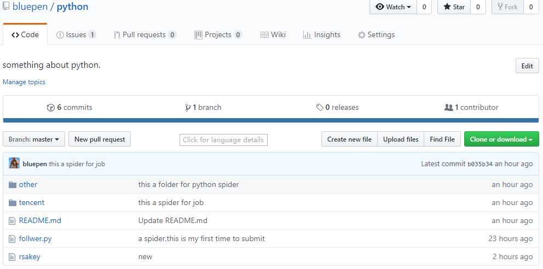543x269 pixels.
Task: Expand the Branch: master selector
Action: 34,139
